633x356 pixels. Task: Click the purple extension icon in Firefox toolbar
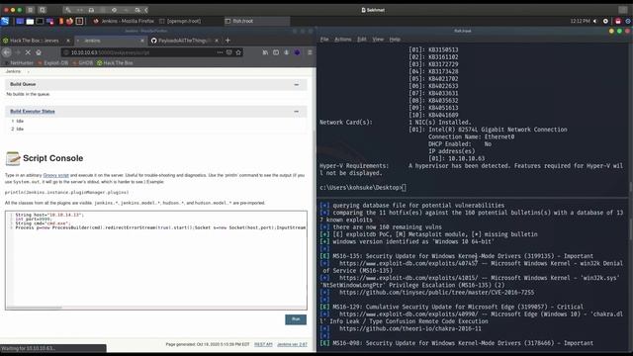click(297, 52)
